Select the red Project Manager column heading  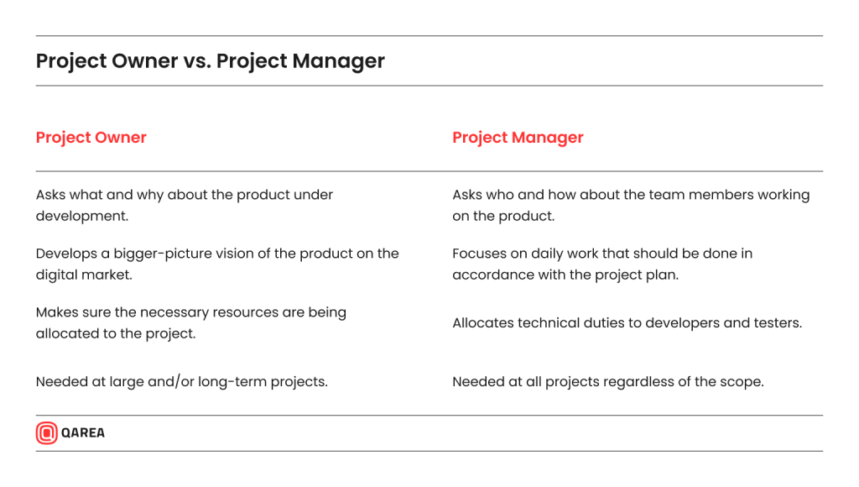coord(518,138)
